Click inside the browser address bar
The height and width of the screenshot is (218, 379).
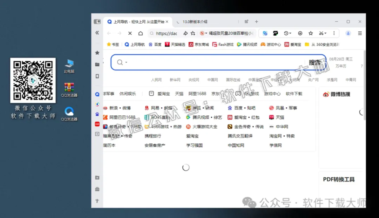167,33
